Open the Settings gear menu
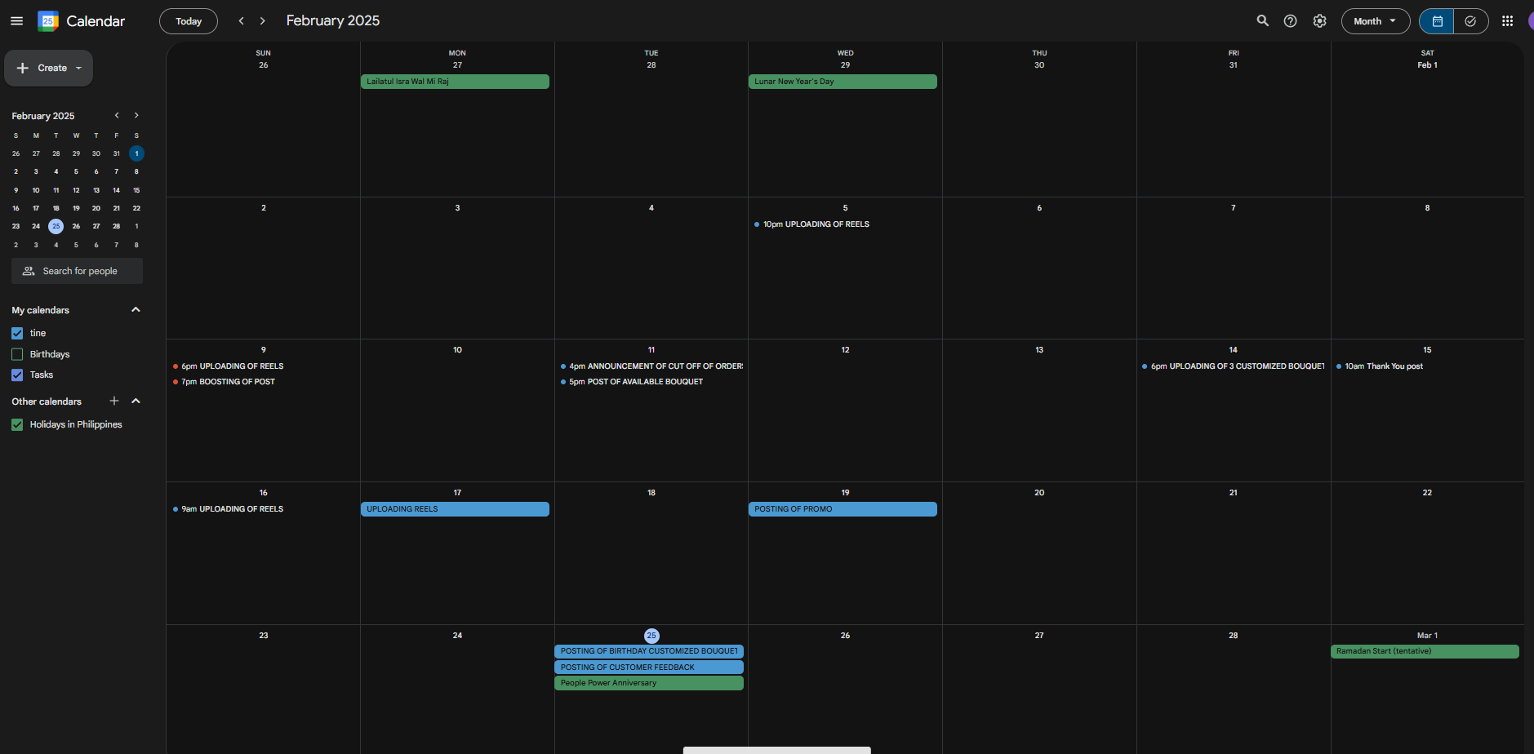The width and height of the screenshot is (1534, 754). (1319, 21)
